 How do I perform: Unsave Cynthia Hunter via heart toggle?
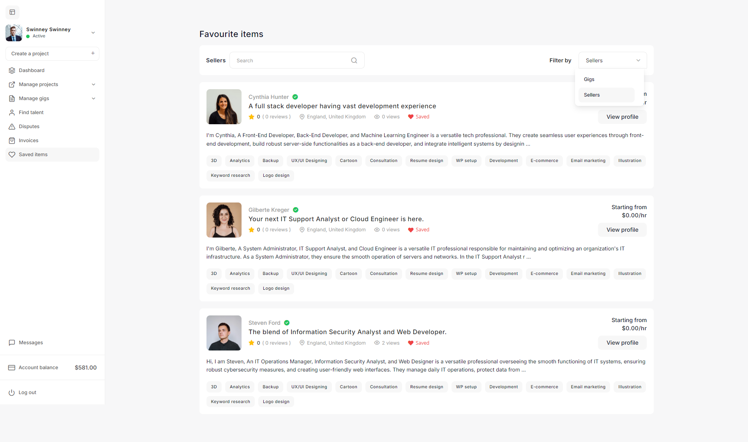click(x=411, y=117)
